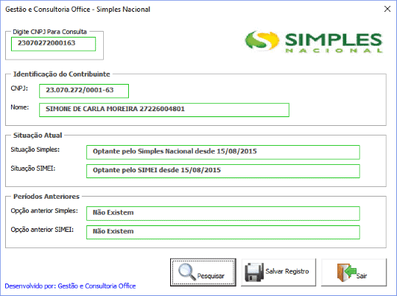This screenshot has width=397, height=296.
Task: Focus the Digite CNPJ Para Consulta field
Action: pos(54,44)
